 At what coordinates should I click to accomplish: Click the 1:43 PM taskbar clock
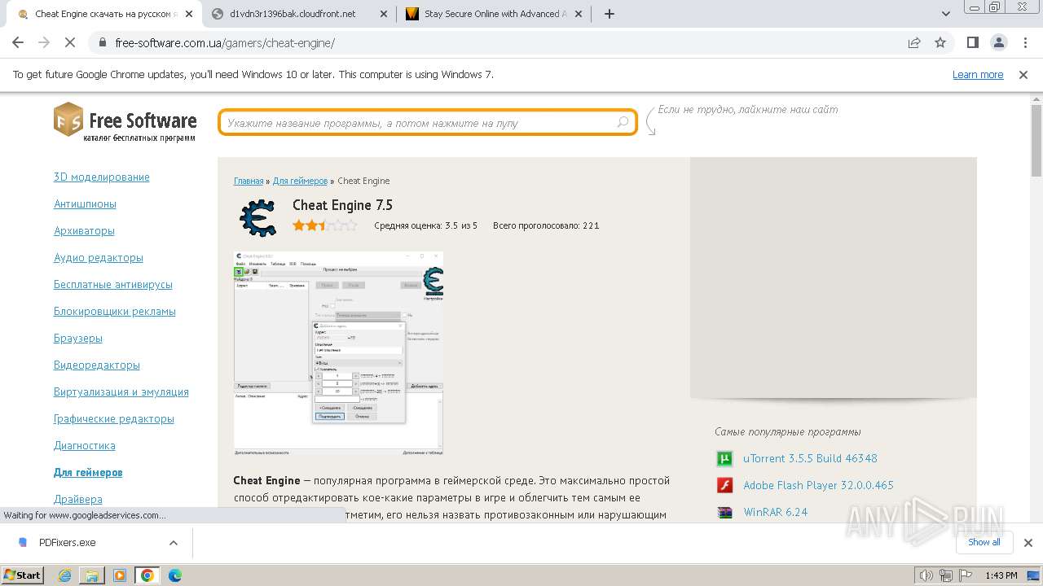point(1001,575)
